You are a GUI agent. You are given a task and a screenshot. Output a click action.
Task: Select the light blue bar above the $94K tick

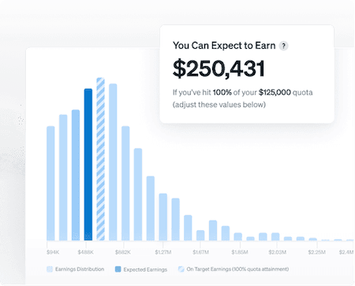(x=50, y=184)
